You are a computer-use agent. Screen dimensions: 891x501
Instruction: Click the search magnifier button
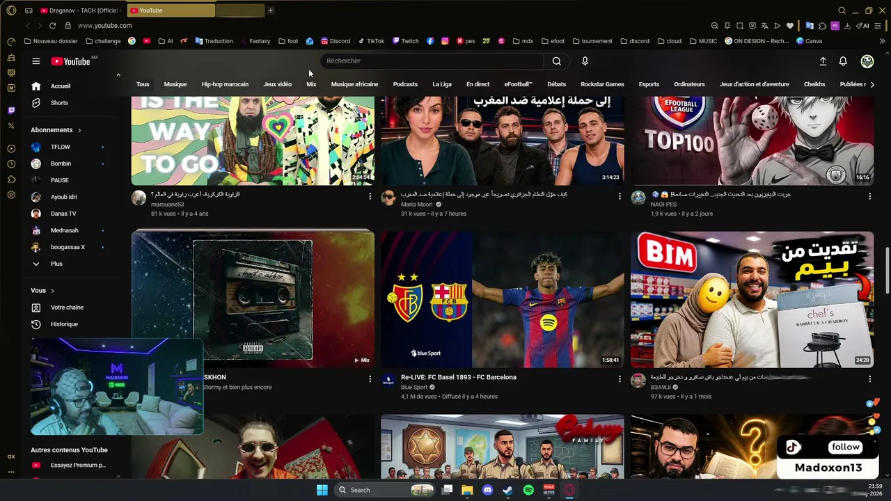click(556, 61)
